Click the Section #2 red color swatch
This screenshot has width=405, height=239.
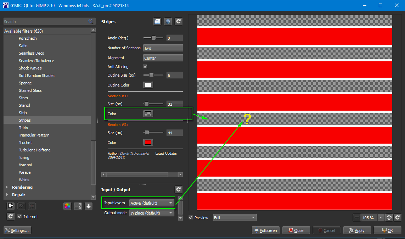148,142
